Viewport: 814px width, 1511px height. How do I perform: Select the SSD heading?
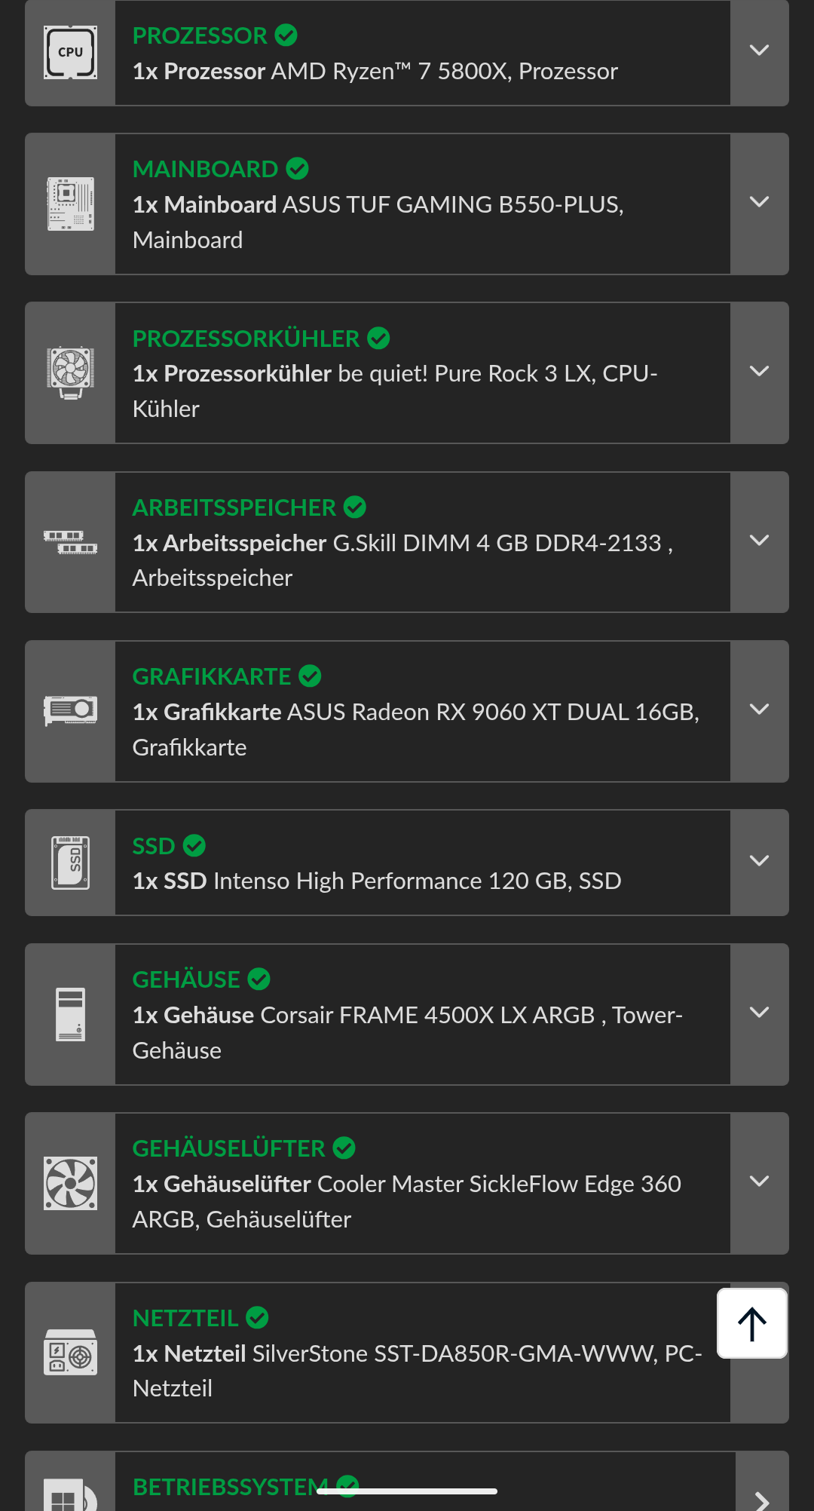[154, 846]
